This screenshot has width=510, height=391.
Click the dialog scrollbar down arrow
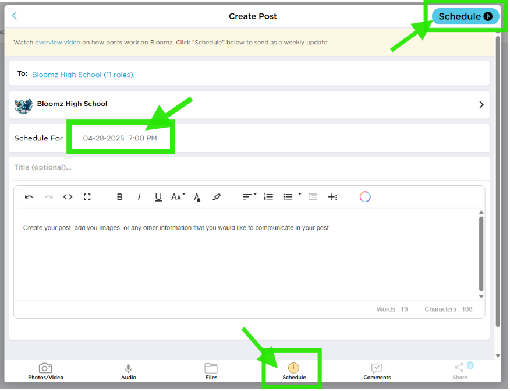coord(498,355)
